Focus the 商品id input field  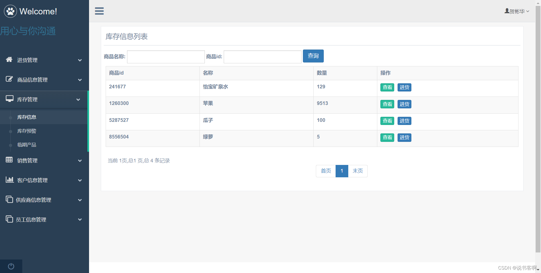coord(263,57)
